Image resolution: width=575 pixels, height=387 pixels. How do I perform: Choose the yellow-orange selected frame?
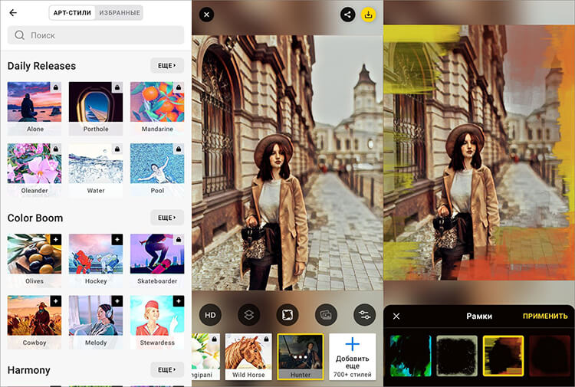(503, 356)
